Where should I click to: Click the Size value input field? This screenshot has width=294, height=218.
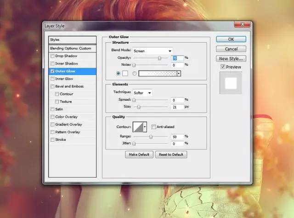pyautogui.click(x=177, y=107)
